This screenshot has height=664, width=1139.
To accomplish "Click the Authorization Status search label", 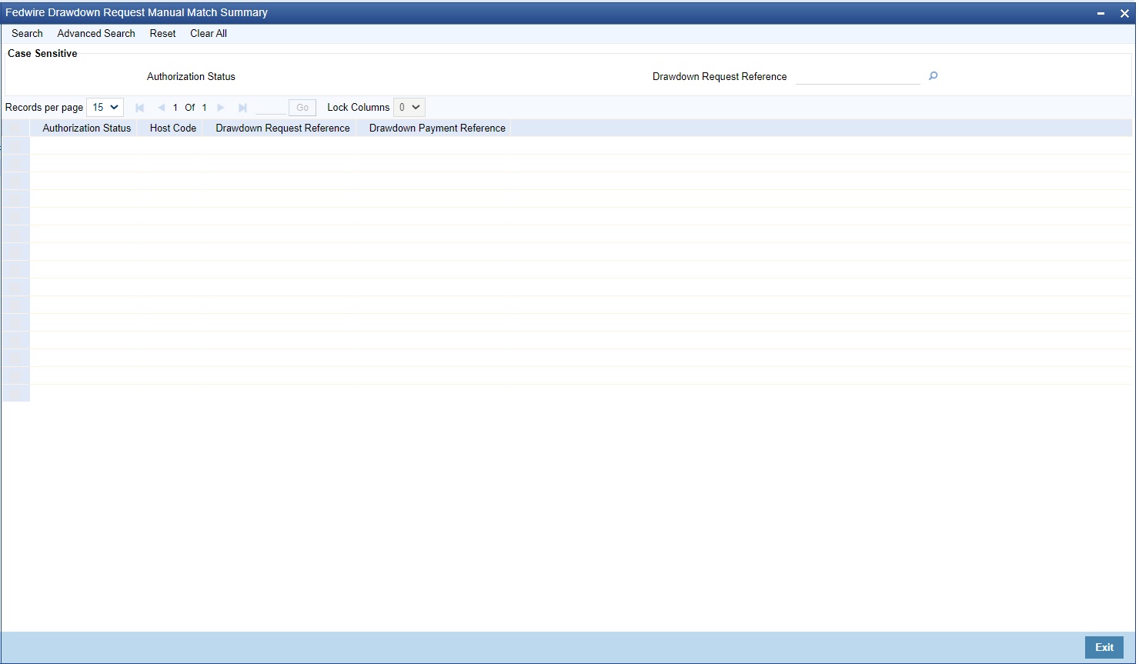I will coord(191,77).
